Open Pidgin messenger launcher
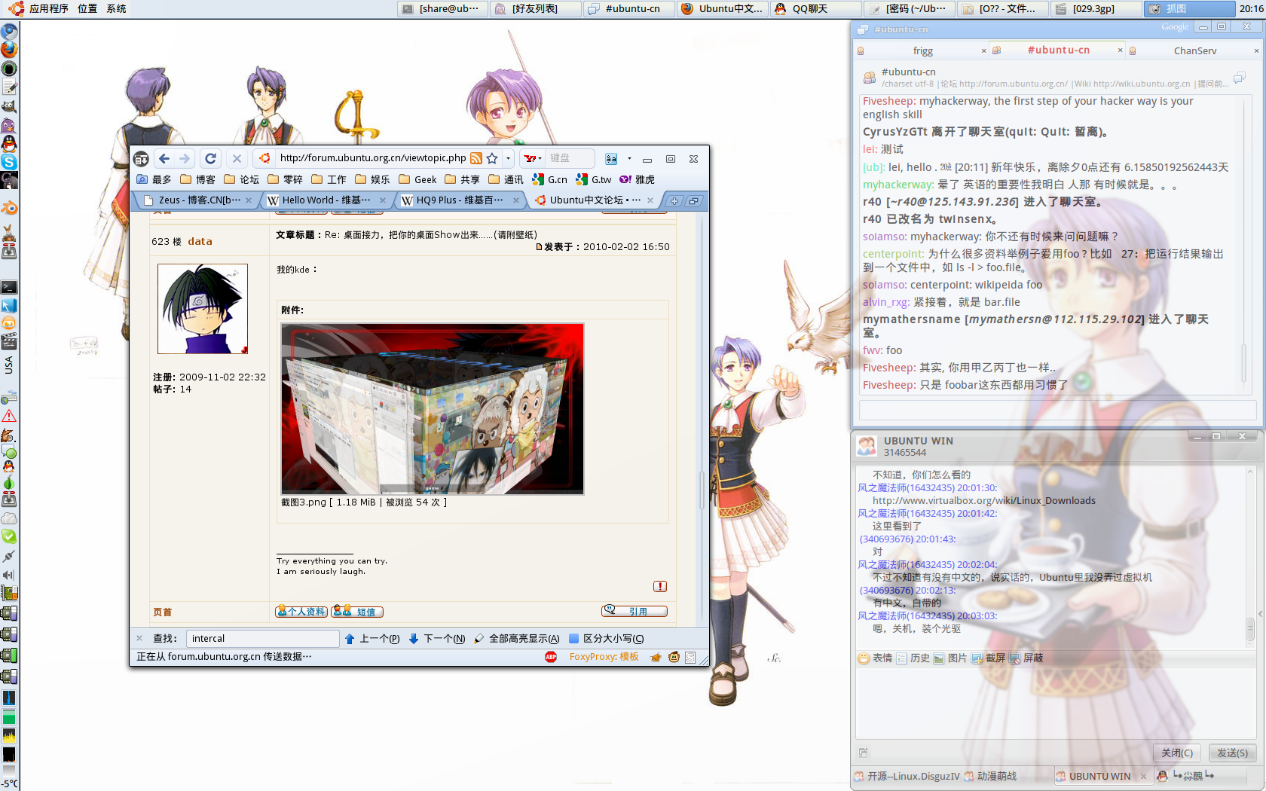 [x=8, y=125]
